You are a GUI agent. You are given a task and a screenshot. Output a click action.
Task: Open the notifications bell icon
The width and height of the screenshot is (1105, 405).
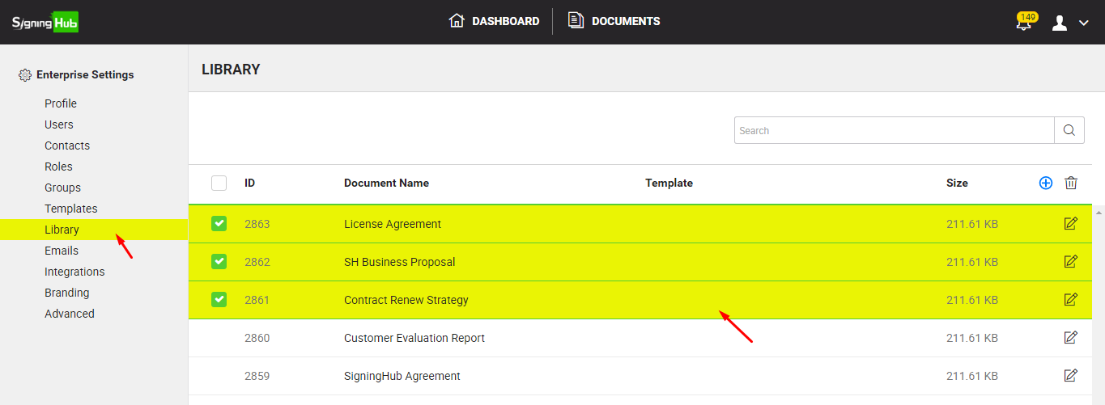click(x=1025, y=23)
